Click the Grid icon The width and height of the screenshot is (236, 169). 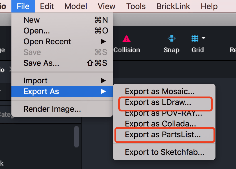[195, 38]
